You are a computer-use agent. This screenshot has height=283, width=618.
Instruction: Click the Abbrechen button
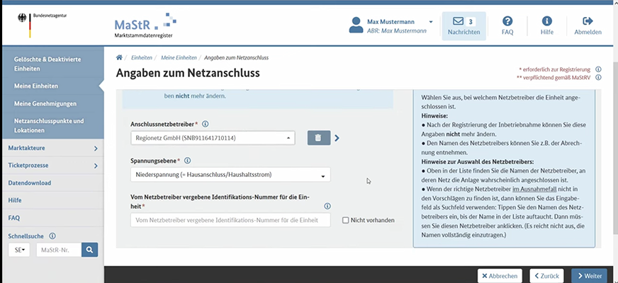[500, 275]
